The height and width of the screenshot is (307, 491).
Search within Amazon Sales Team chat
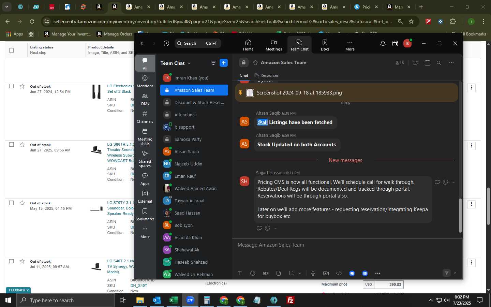pyautogui.click(x=439, y=63)
